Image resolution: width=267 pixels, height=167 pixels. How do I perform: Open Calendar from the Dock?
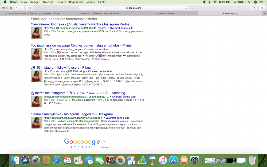tap(67, 160)
